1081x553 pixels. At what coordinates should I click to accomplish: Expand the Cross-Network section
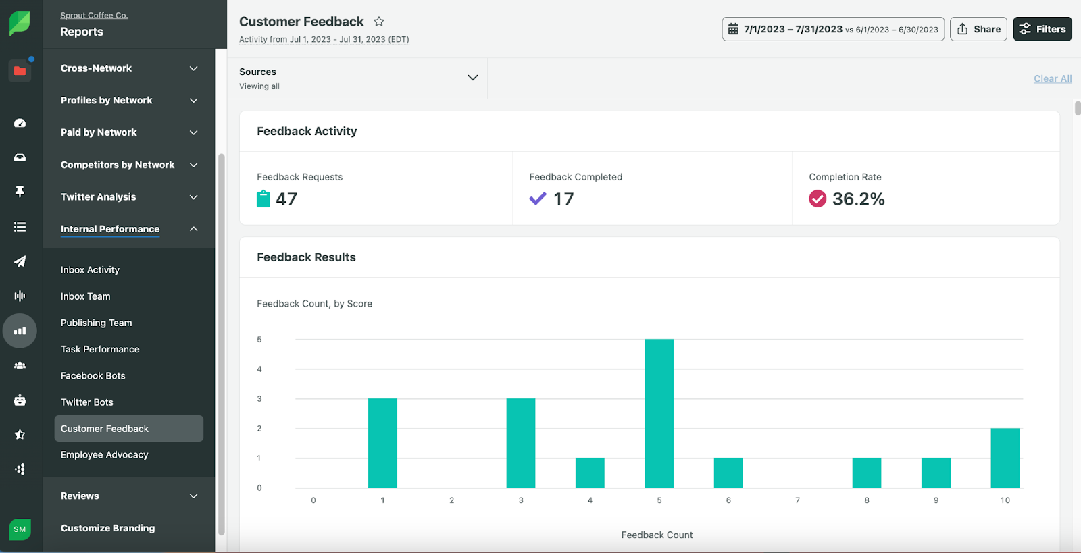point(129,68)
